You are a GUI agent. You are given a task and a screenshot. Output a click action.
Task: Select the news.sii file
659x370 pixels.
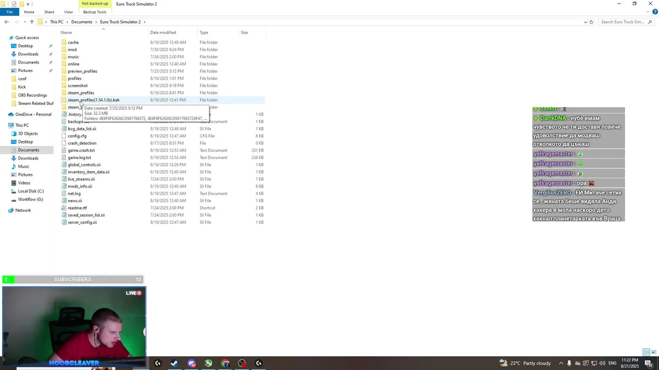75,200
